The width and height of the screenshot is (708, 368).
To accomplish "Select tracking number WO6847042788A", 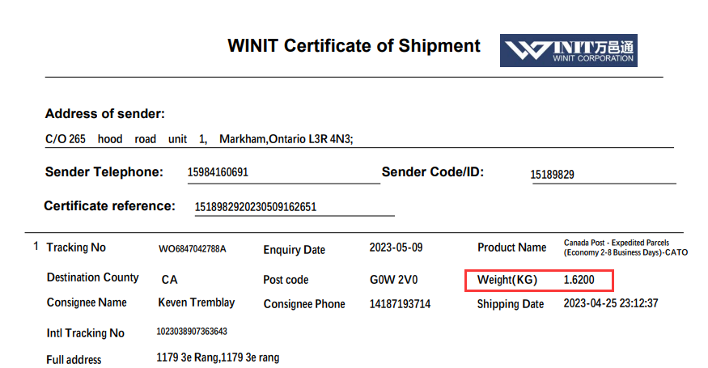I will (x=193, y=249).
